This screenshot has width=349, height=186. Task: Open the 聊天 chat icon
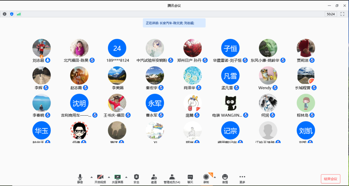[190, 177]
